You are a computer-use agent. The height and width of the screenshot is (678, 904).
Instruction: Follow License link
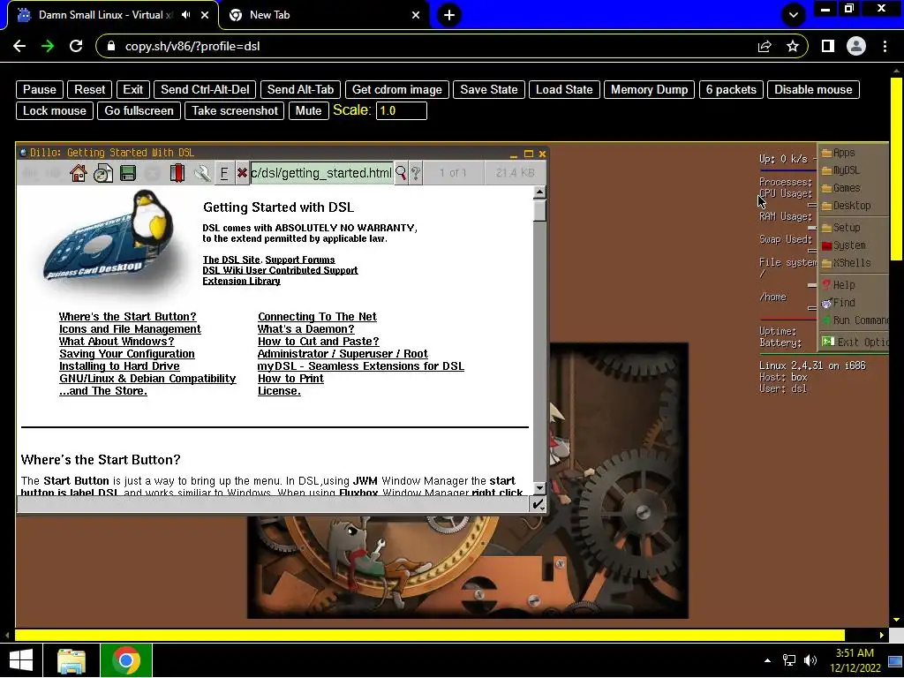tap(279, 391)
